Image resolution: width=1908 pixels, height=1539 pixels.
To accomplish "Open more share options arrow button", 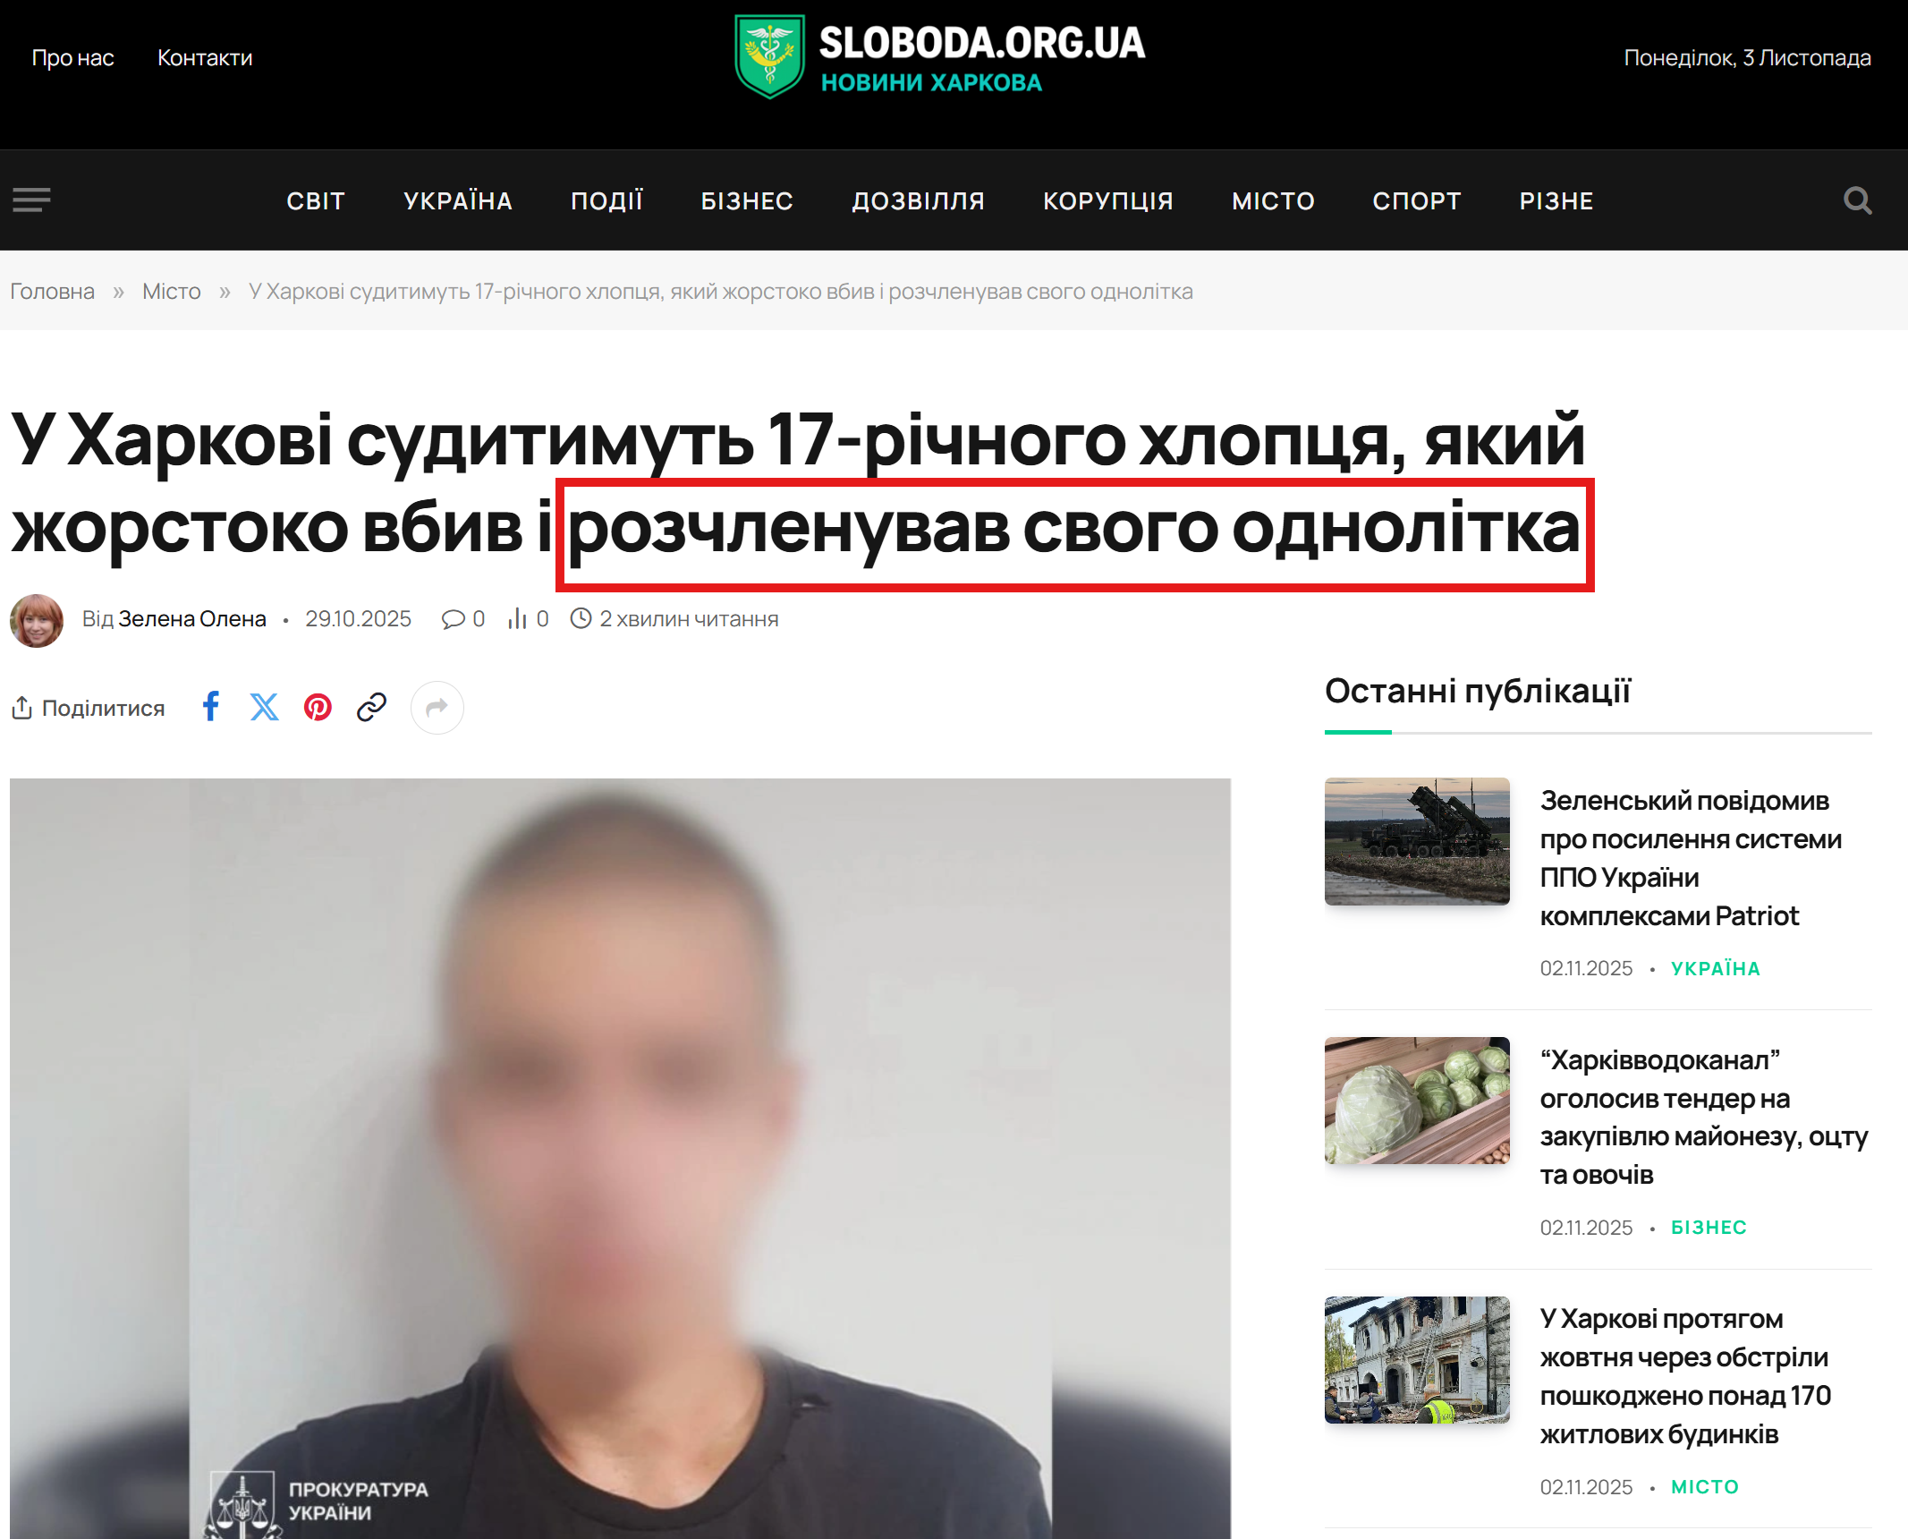I will 437,708.
